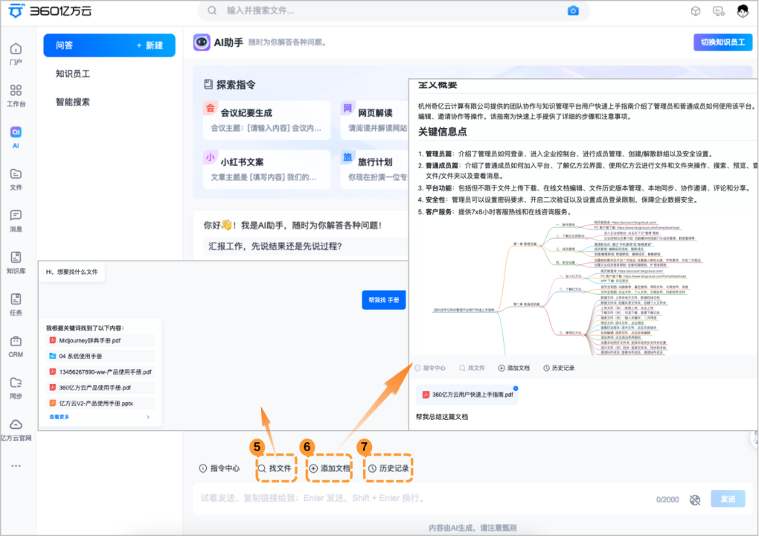Click the 帮我找 手册 message bubble
The height and width of the screenshot is (536, 759).
click(384, 300)
